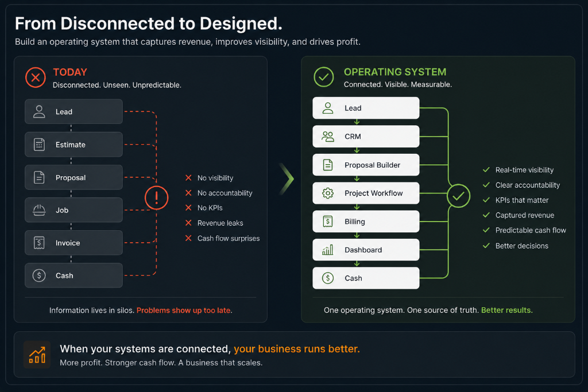Click the subtitle 'Build an operating system that captures revenue'

[x=114, y=41]
